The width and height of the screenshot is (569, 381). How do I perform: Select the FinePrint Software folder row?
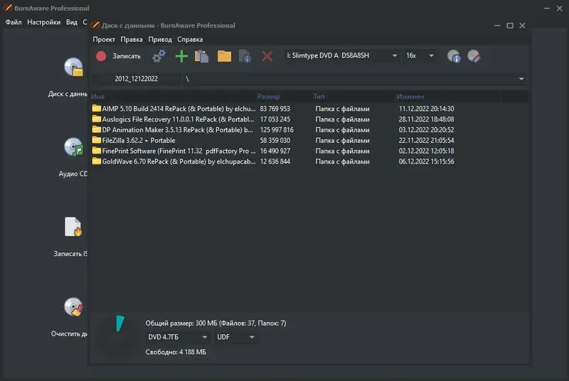pyautogui.click(x=174, y=151)
